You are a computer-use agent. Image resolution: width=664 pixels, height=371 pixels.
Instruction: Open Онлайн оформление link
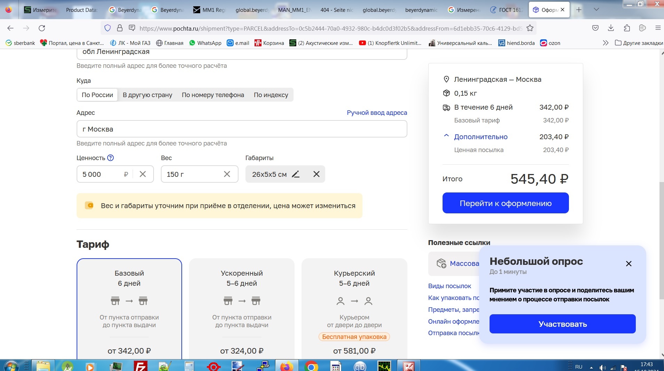point(454,321)
